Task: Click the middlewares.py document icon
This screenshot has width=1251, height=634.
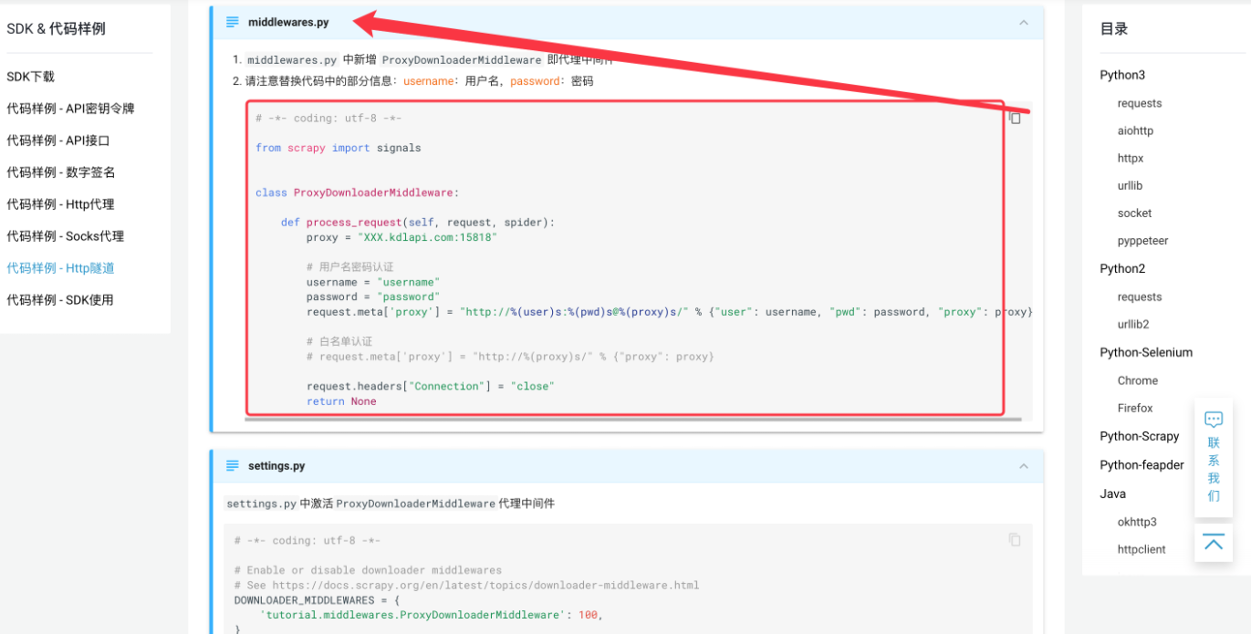Action: coord(233,22)
